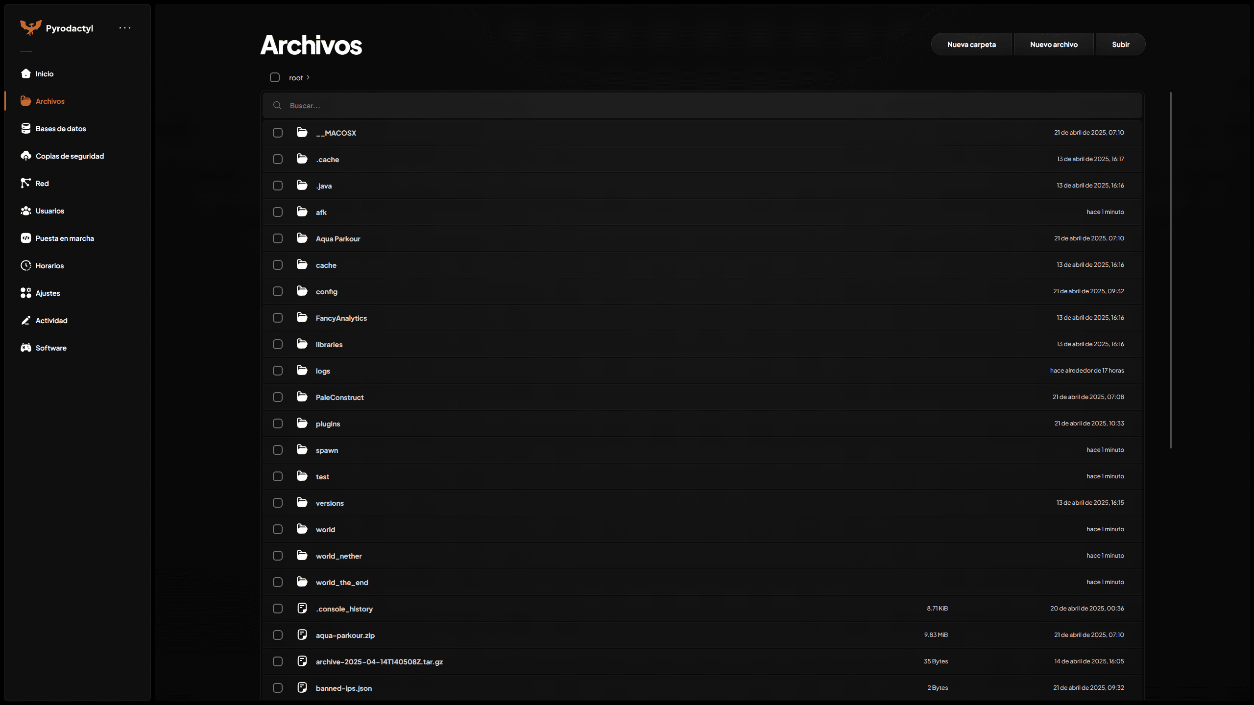
Task: Go to Puesta en marcha menu item
Action: [x=64, y=238]
